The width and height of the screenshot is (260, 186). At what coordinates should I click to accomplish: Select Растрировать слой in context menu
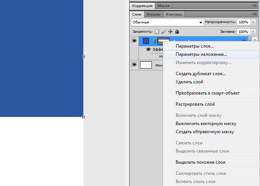tap(195, 104)
